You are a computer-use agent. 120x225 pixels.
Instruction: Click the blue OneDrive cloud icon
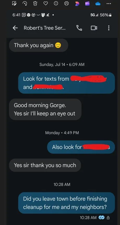tap(98, 4)
